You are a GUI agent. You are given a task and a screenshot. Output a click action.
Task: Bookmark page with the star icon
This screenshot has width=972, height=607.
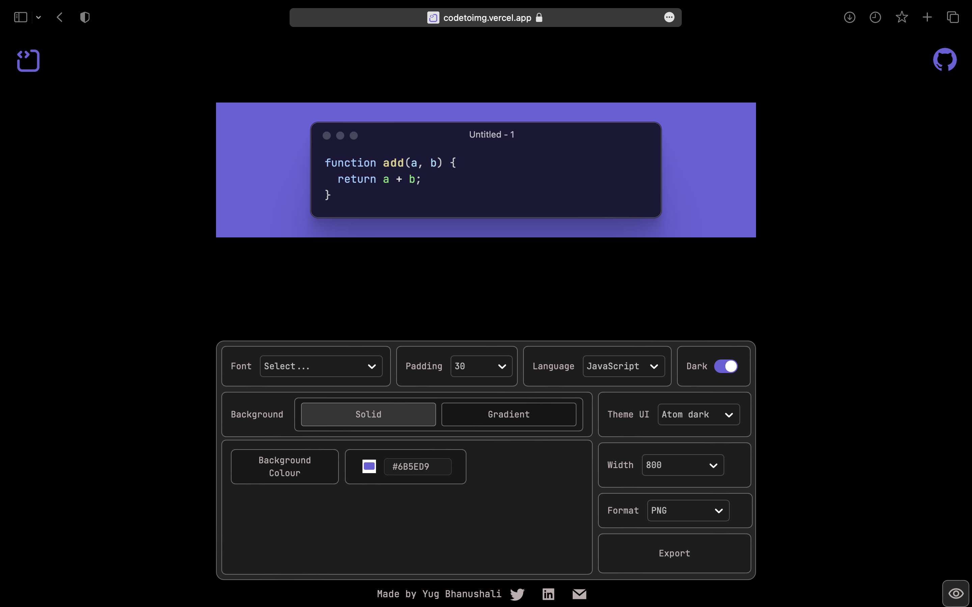pyautogui.click(x=901, y=17)
